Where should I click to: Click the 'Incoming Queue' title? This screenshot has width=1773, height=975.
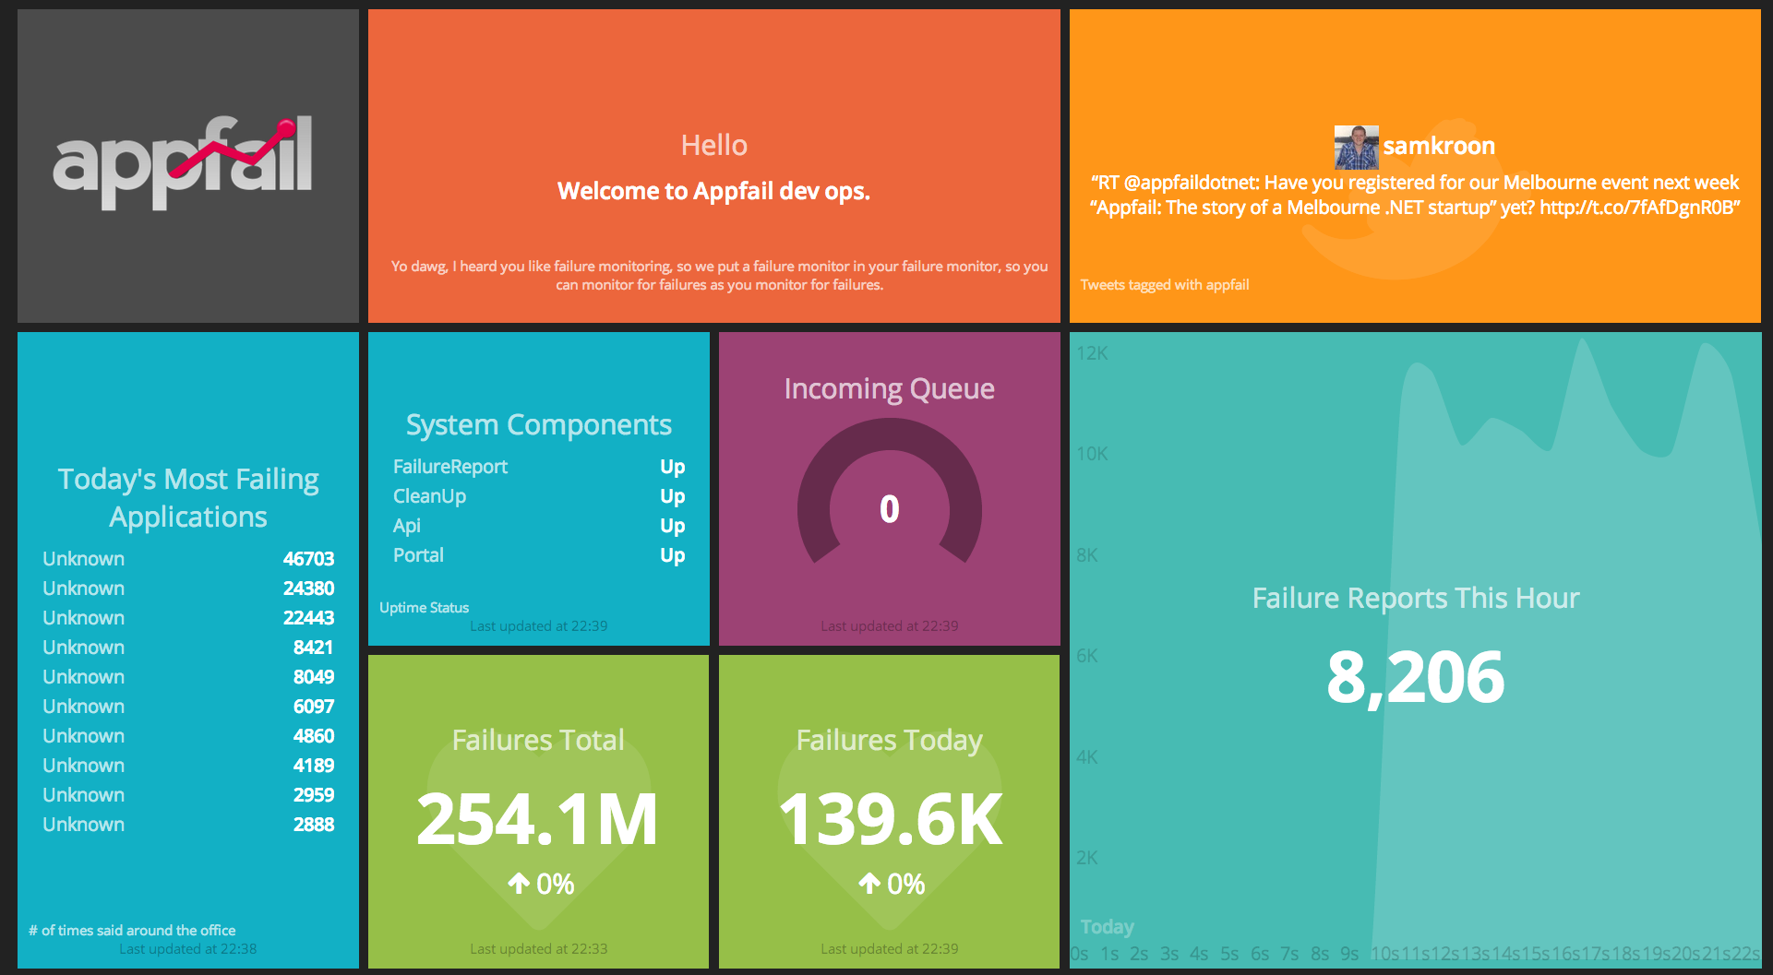pos(890,389)
